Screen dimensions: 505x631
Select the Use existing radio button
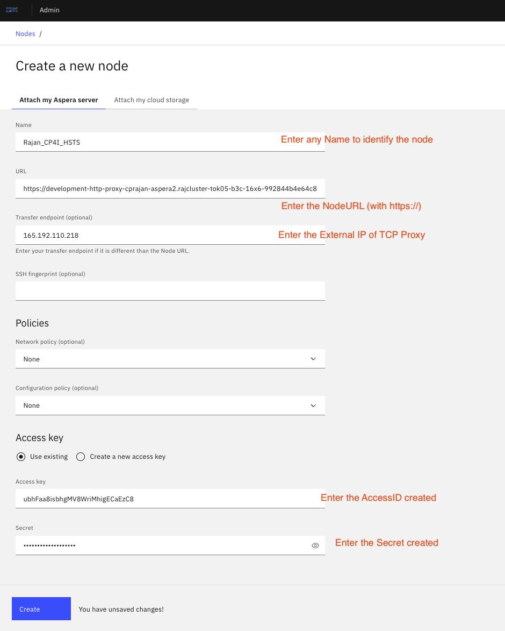coord(21,456)
